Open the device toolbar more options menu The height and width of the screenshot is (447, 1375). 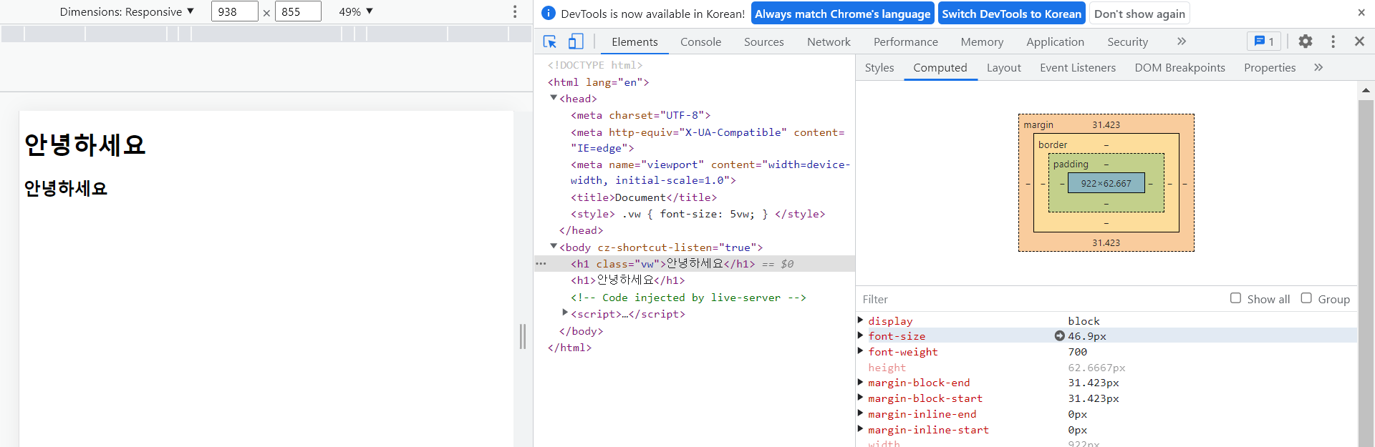coord(515,11)
